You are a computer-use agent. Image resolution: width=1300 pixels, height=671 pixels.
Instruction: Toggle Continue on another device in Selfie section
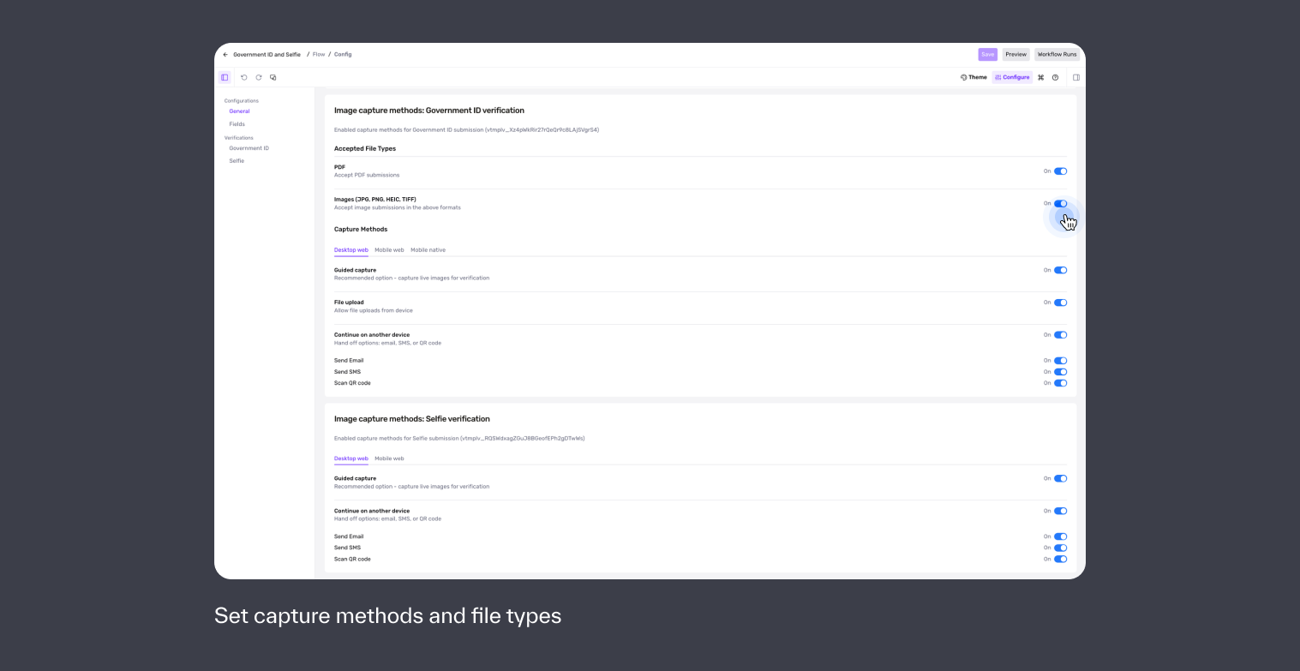1060,511
